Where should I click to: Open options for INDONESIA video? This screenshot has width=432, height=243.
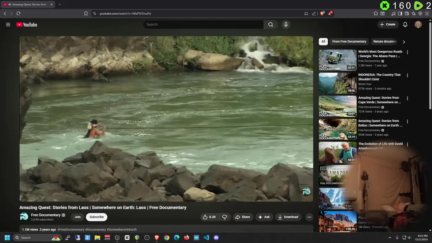tap(407, 76)
